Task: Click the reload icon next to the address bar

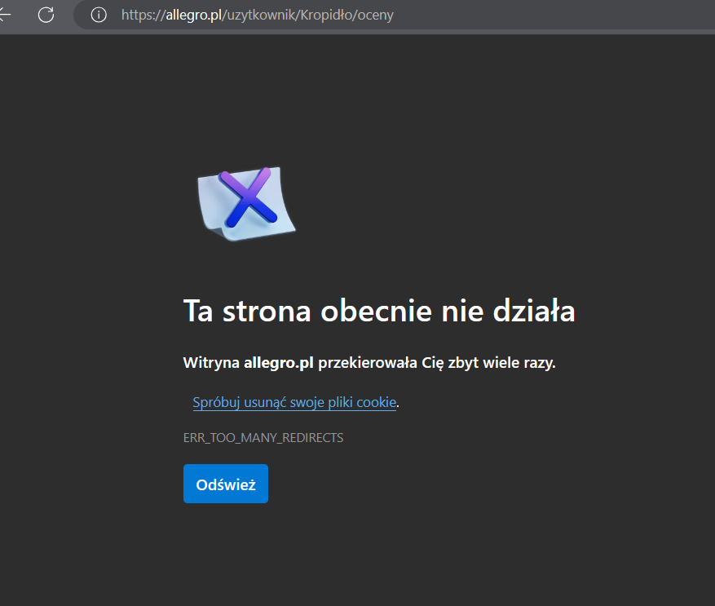Action: point(46,15)
